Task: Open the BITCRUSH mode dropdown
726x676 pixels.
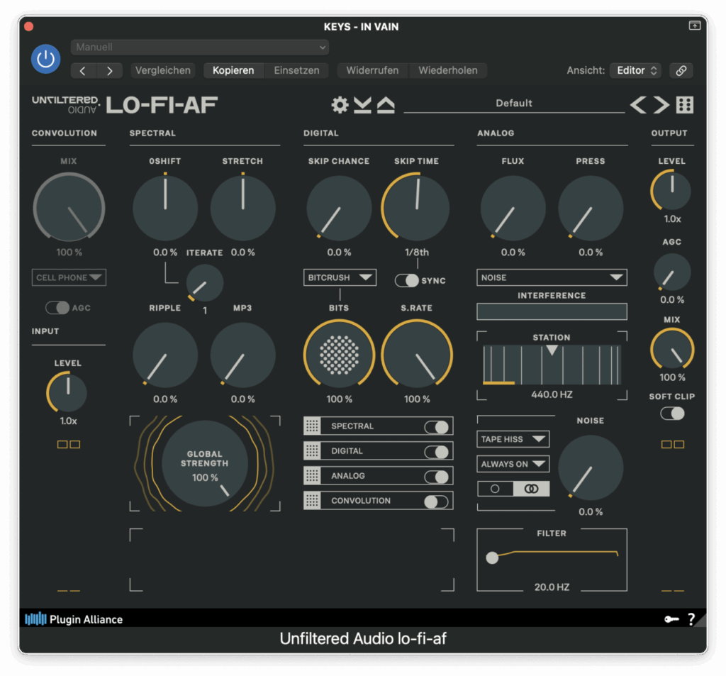Action: coord(340,277)
